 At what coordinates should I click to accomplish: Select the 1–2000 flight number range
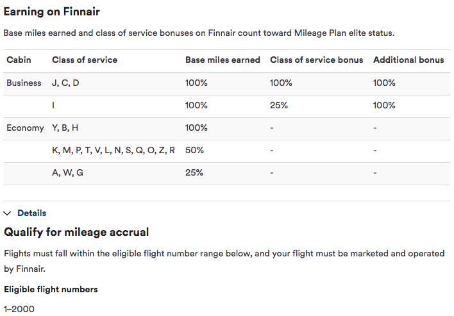tap(19, 309)
